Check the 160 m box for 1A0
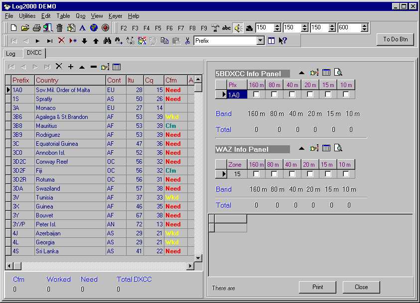The width and height of the screenshot is (420, 303). (x=257, y=95)
